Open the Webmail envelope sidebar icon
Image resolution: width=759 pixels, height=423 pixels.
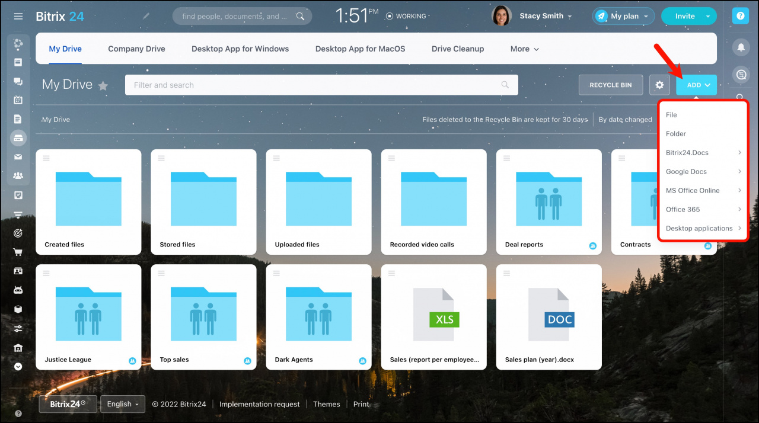point(18,157)
